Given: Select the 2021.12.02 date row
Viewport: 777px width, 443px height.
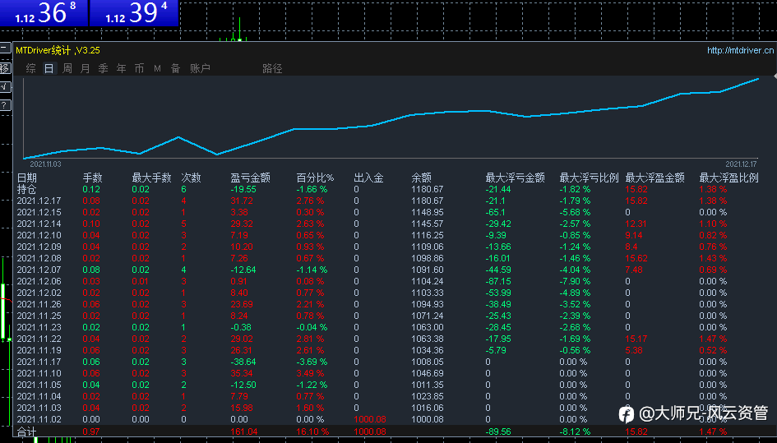Looking at the screenshot, I should [x=39, y=293].
